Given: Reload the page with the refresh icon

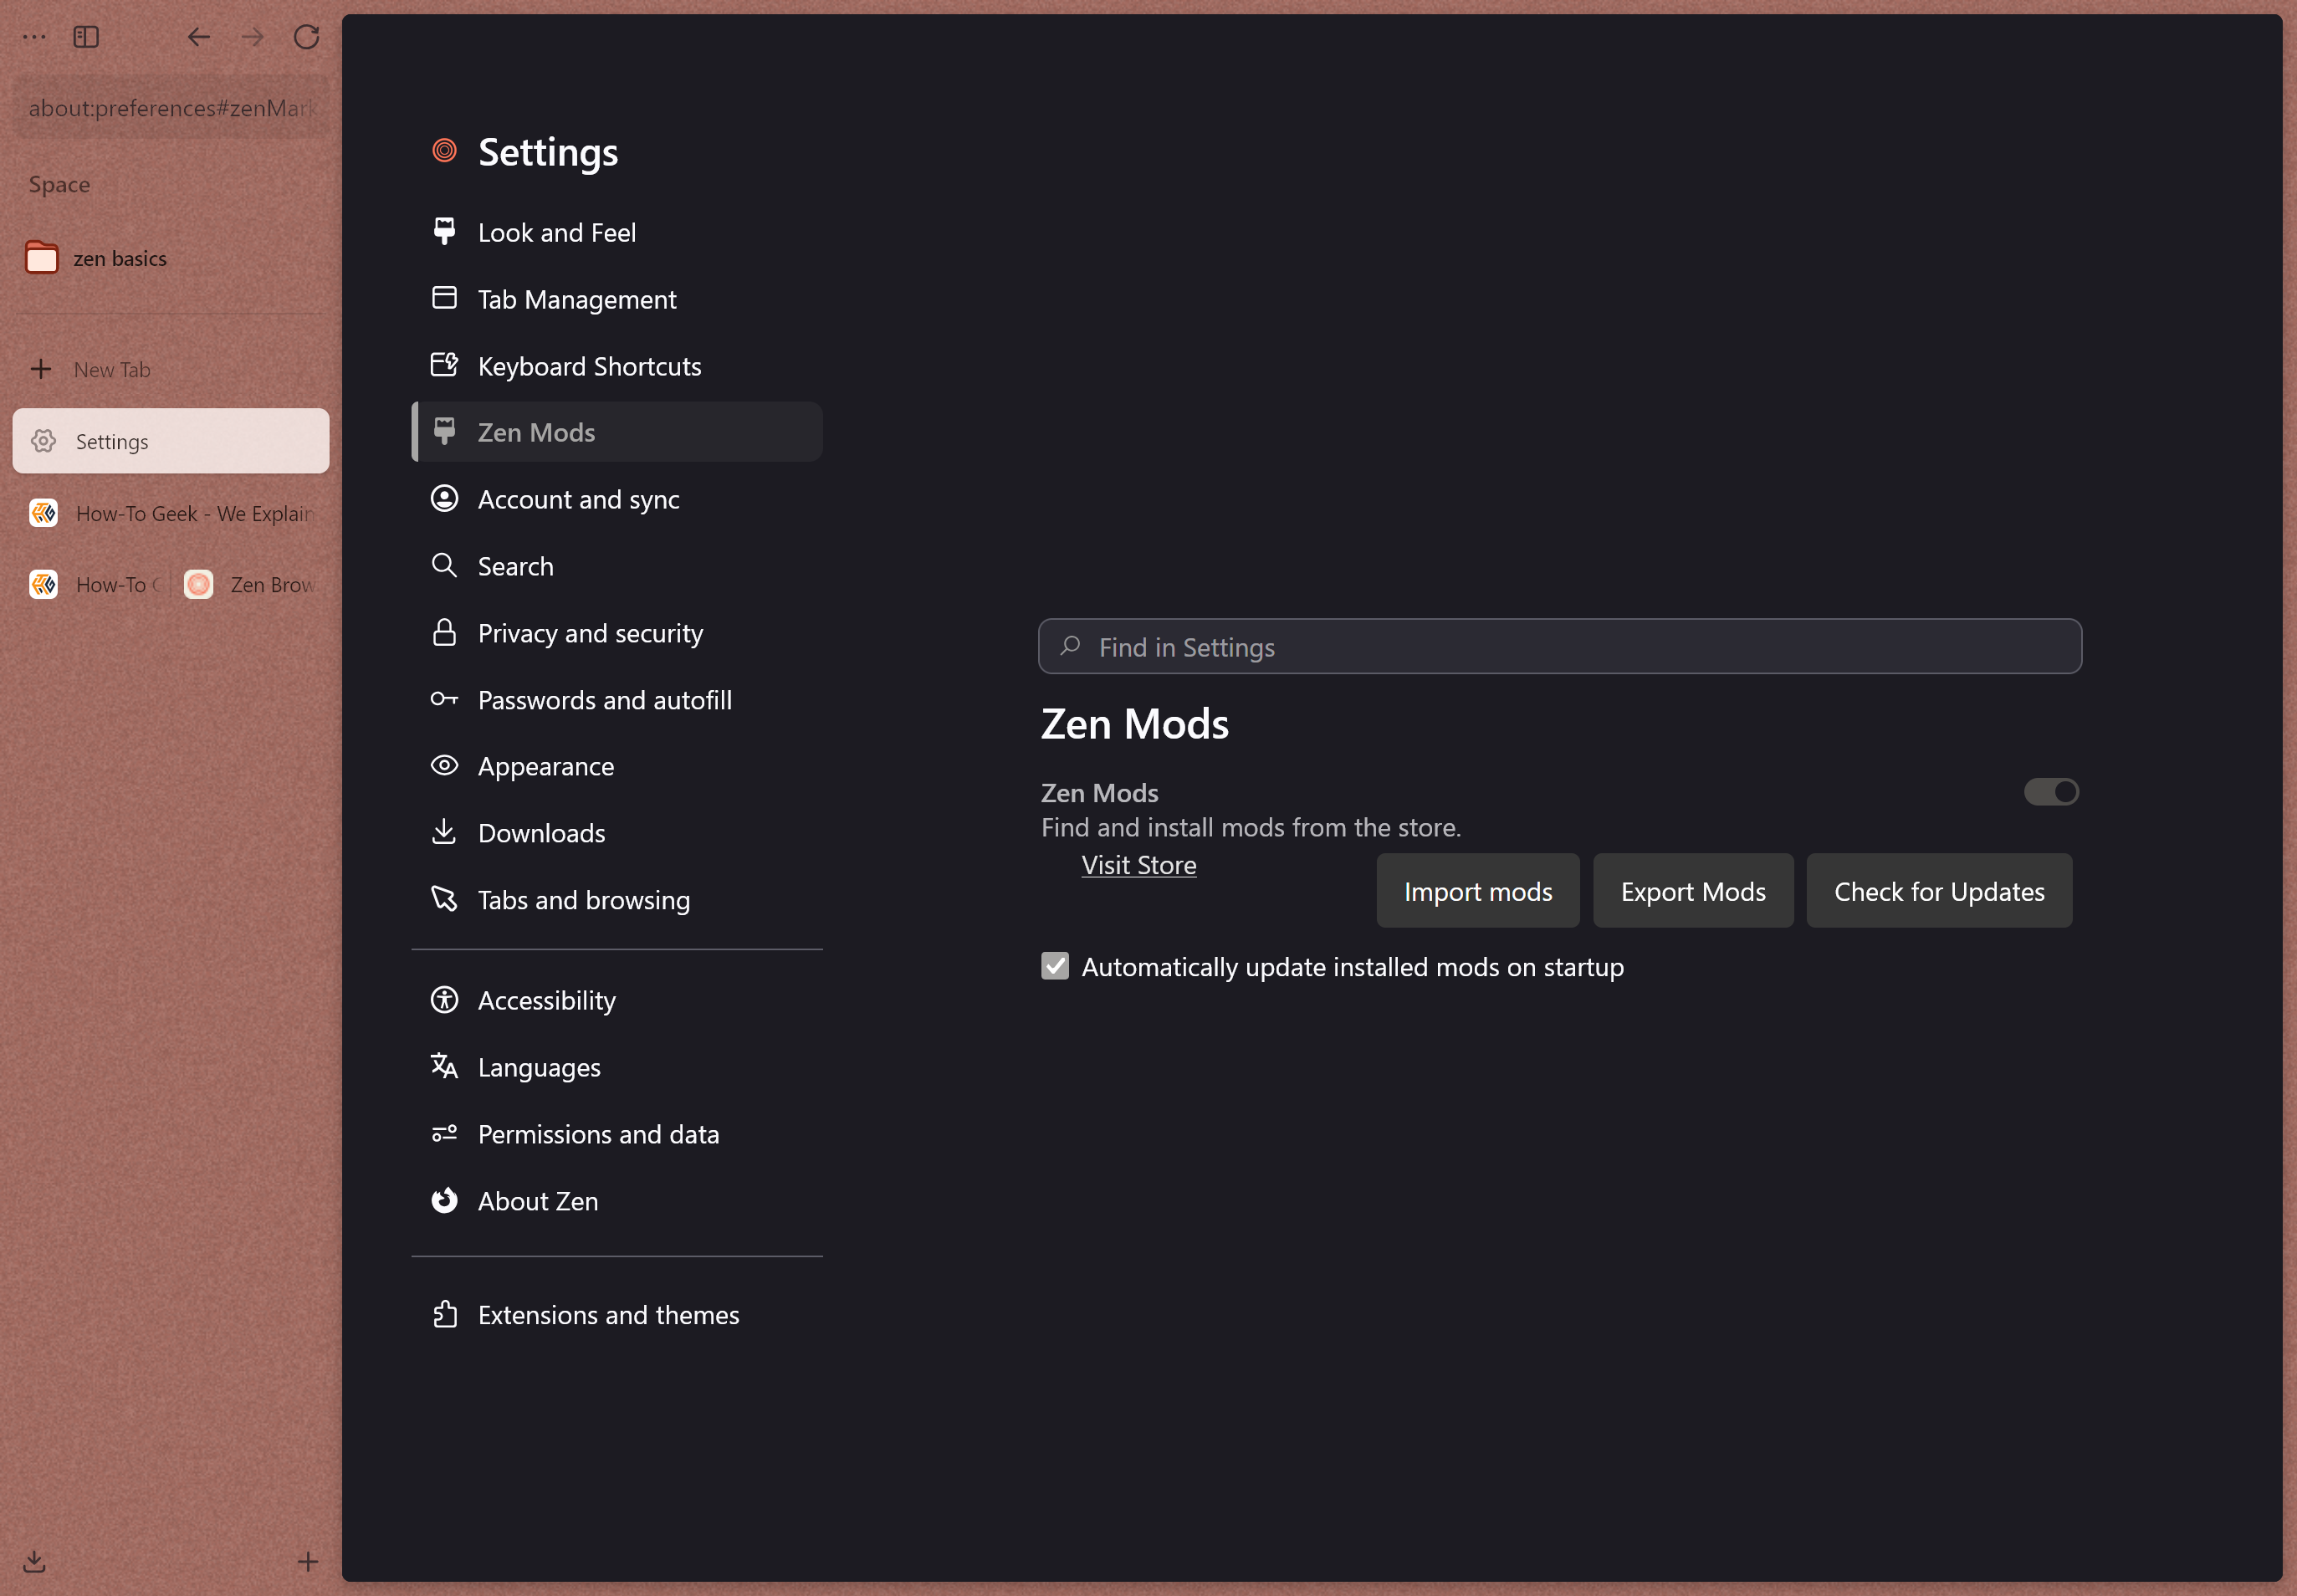Looking at the screenshot, I should point(306,37).
